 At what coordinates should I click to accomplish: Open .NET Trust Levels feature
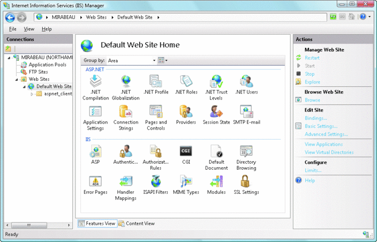(x=216, y=88)
